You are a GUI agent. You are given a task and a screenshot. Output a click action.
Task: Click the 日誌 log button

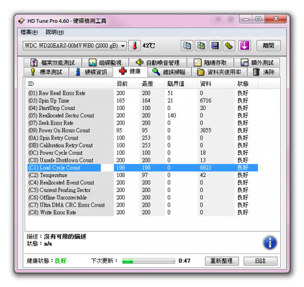(260, 261)
